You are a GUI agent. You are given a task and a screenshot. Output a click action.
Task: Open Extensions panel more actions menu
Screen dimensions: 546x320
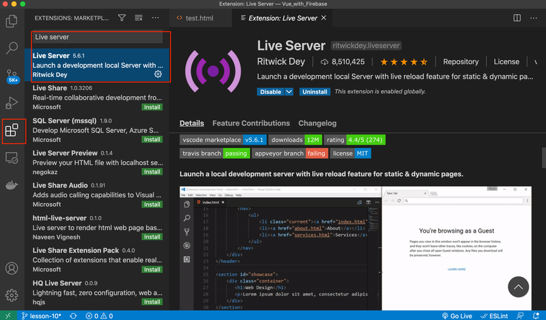(156, 18)
